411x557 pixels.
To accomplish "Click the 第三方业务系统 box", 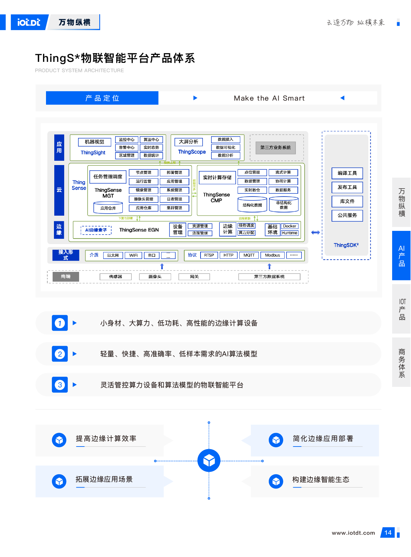I will 276,148.
